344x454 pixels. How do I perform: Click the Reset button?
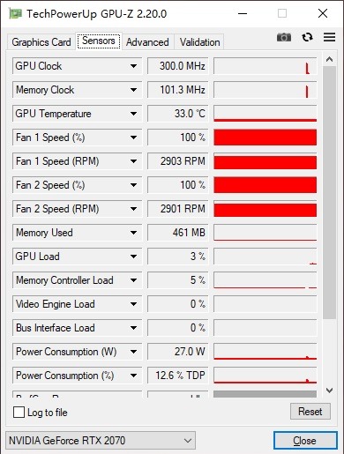pos(310,412)
